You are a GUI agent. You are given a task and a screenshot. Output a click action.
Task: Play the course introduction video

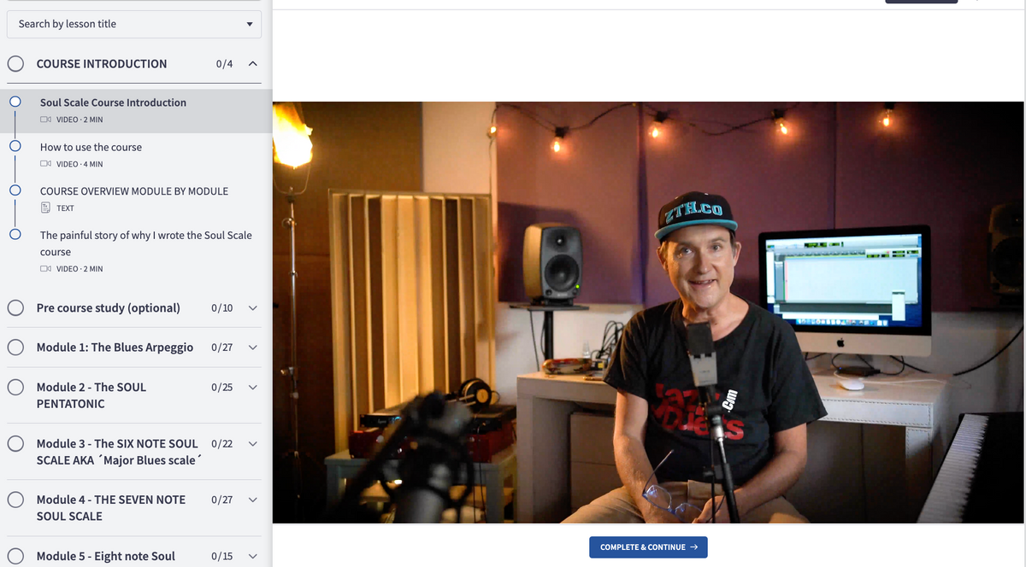tap(647, 313)
